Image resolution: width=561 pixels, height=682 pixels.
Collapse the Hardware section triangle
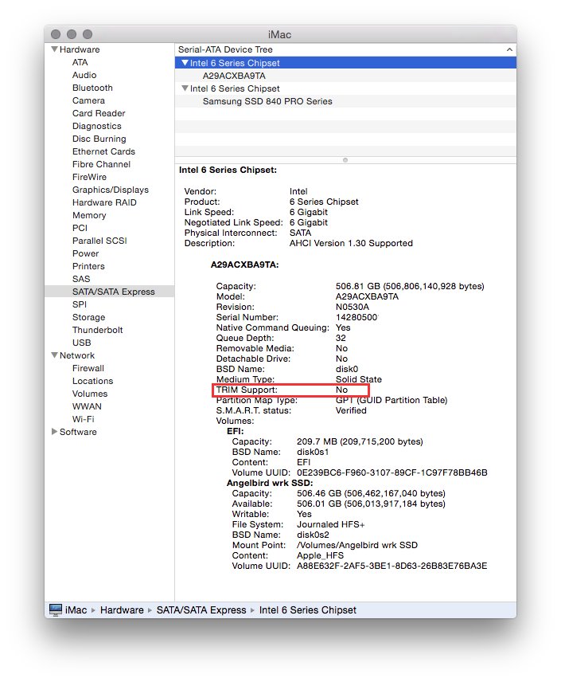tap(54, 49)
